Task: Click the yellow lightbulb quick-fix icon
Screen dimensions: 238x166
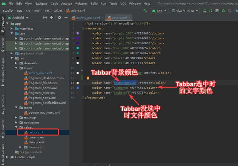Action: (x=88, y=78)
